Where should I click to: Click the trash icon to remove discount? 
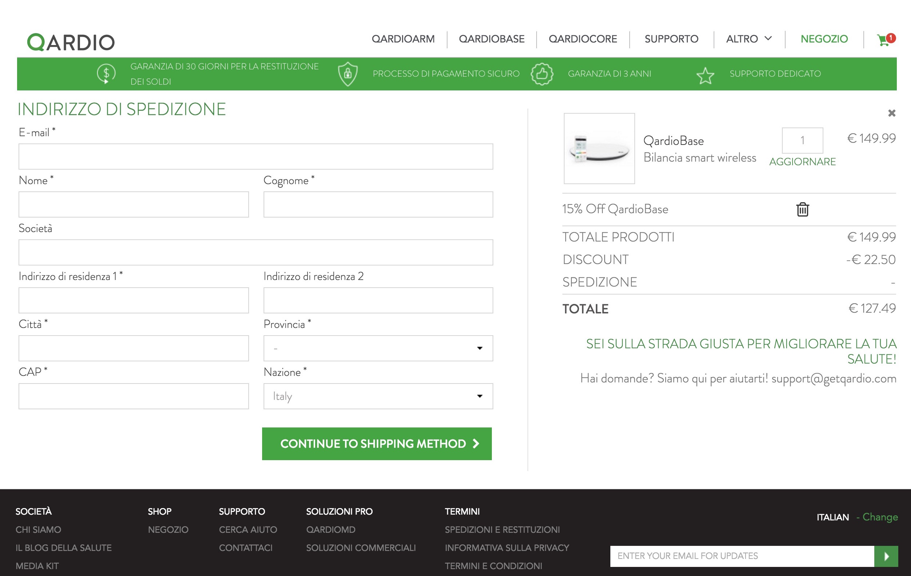click(802, 209)
